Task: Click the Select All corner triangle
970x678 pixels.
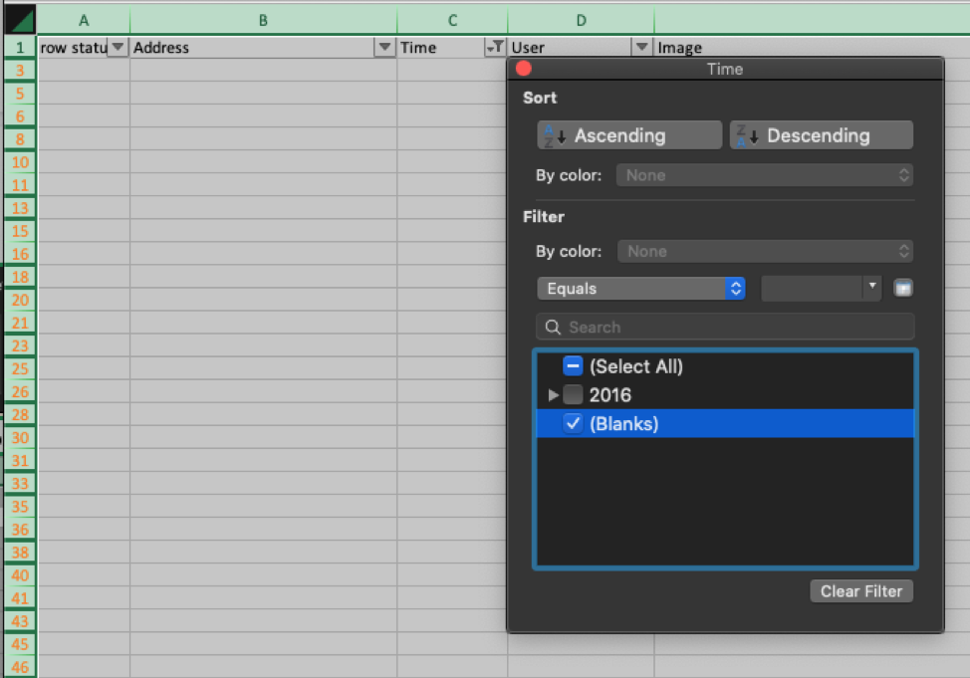Action: 20,20
